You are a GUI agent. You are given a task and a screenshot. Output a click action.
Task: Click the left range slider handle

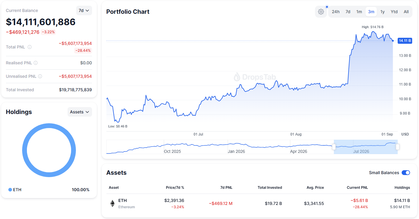[334, 147]
